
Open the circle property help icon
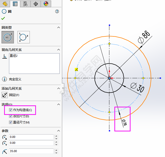57,11
